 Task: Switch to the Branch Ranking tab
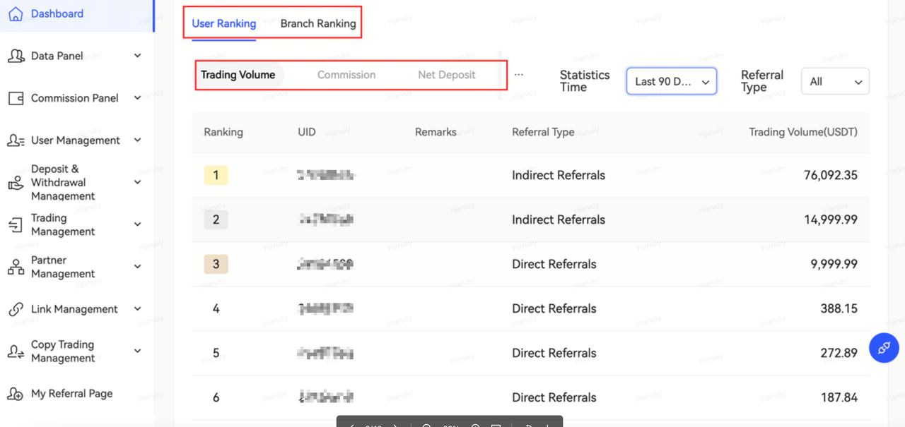(x=318, y=23)
